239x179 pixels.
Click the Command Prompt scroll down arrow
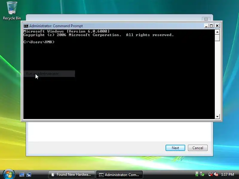click(217, 117)
